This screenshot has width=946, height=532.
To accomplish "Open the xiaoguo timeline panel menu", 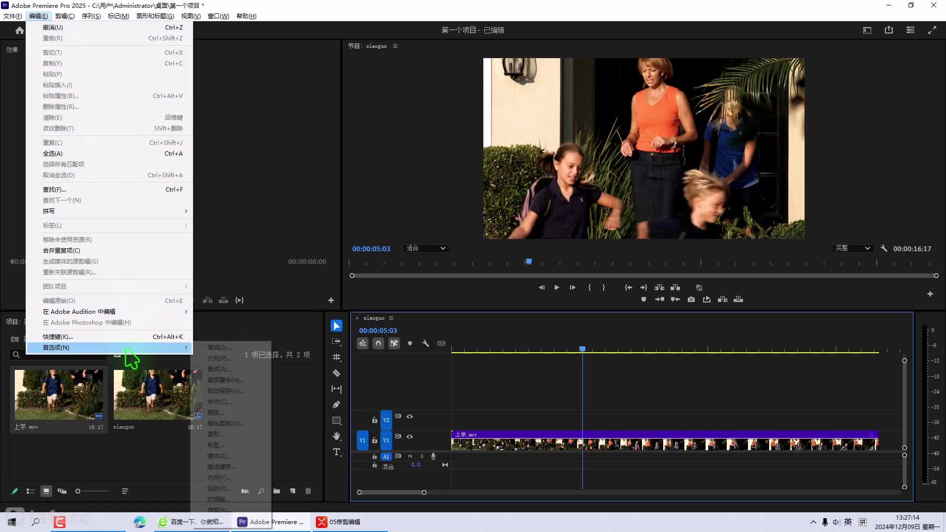I will 391,318.
